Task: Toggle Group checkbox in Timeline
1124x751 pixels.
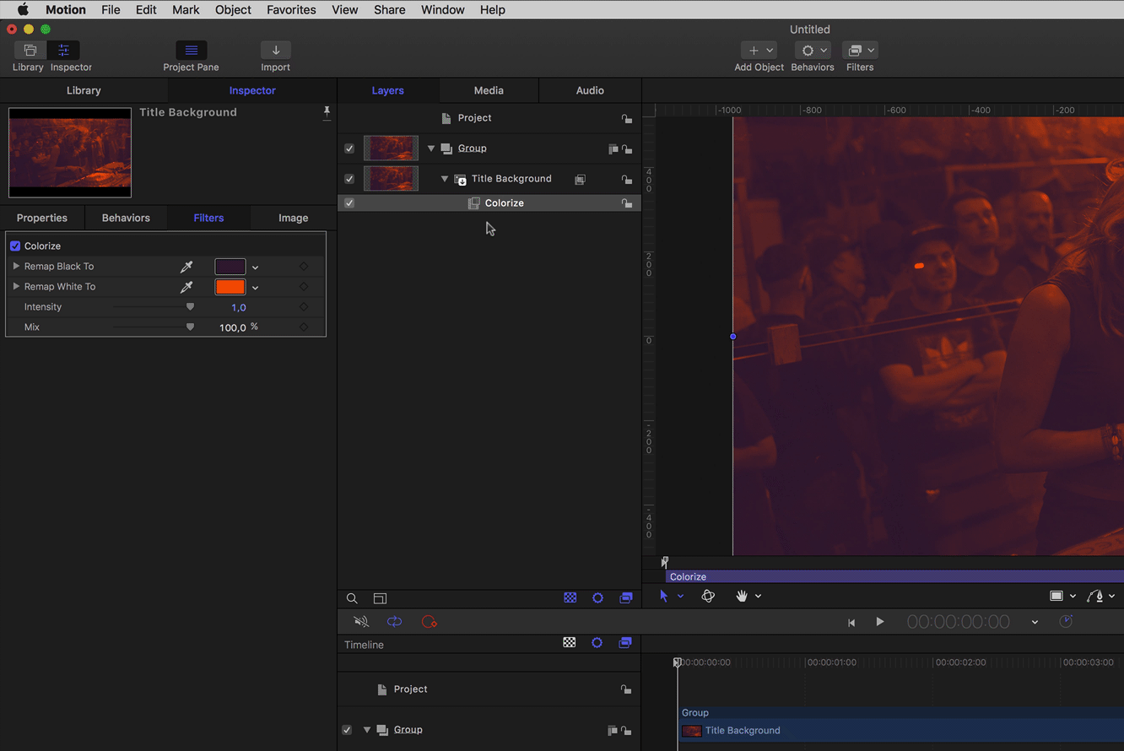Action: (x=347, y=730)
